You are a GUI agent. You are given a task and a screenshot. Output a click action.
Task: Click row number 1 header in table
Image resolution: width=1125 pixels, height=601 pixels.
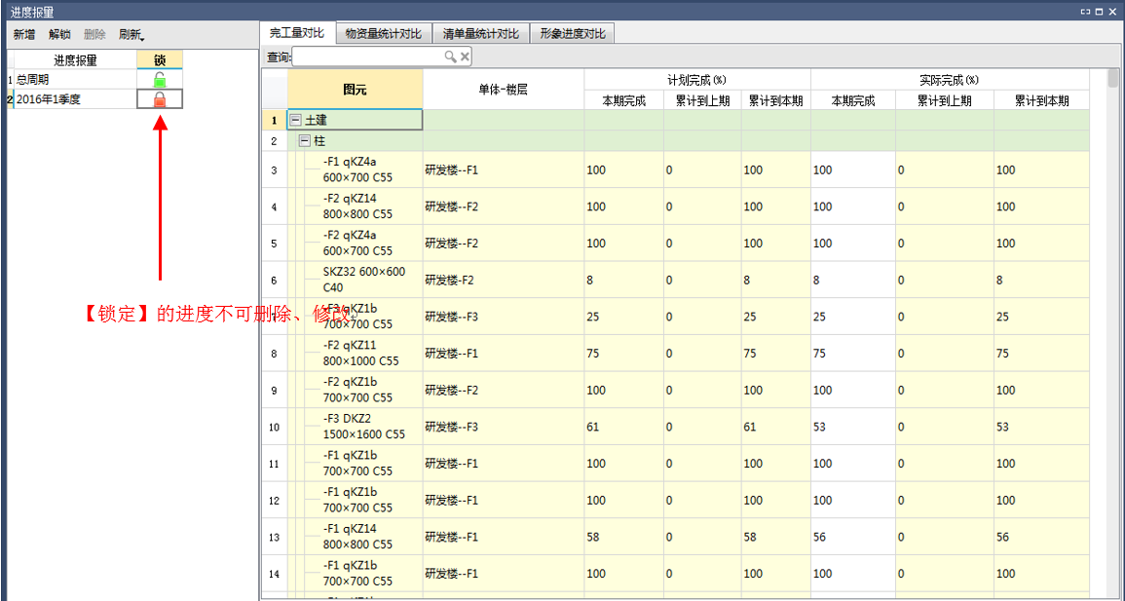coord(274,120)
